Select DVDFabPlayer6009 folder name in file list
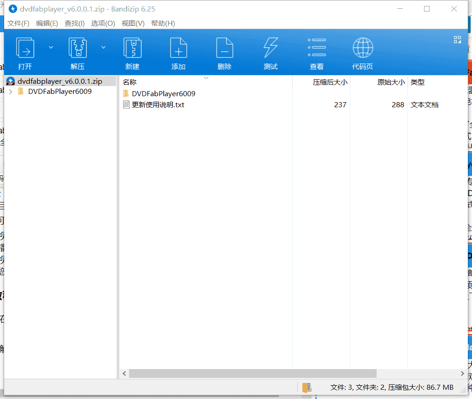The width and height of the screenshot is (472, 399). point(164,93)
